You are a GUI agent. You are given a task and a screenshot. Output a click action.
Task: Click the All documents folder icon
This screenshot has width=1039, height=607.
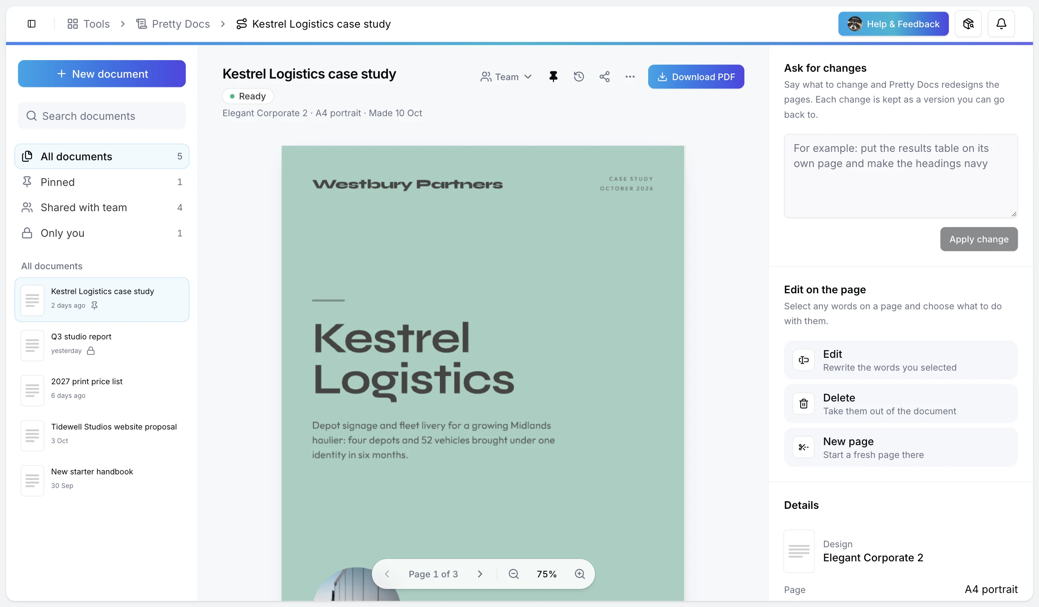(27, 156)
